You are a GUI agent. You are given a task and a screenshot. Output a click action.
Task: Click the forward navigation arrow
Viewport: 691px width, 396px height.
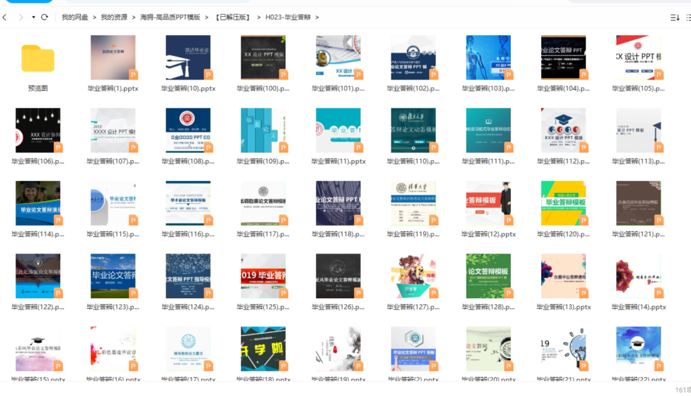pos(20,17)
